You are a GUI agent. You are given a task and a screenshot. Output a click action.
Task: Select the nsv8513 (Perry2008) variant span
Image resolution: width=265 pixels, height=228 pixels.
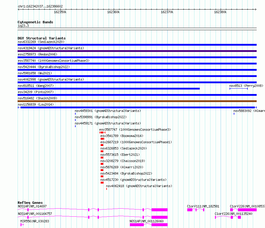point(238,89)
